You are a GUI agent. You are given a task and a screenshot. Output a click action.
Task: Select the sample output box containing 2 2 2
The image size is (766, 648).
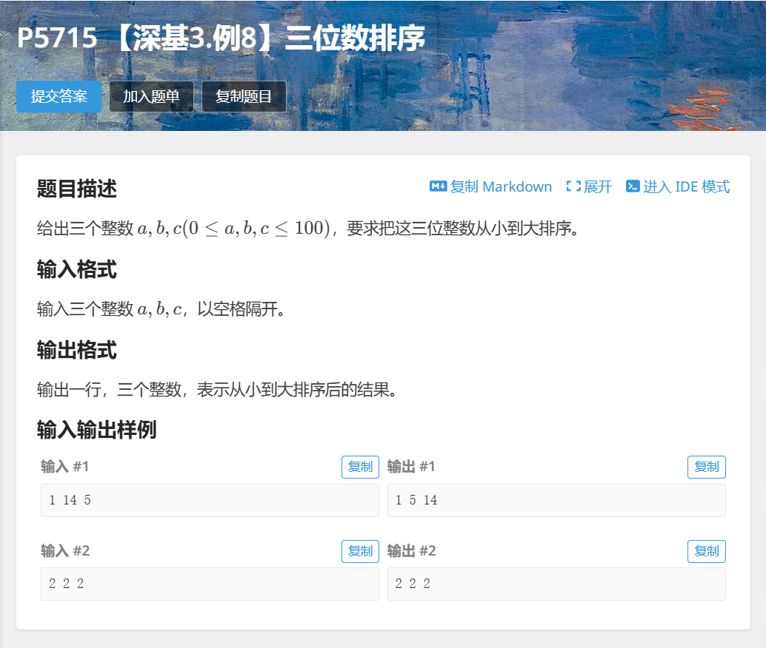(x=556, y=584)
